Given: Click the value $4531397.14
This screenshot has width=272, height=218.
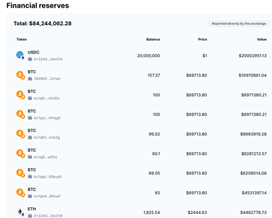Looking at the screenshot, I should [254, 193].
